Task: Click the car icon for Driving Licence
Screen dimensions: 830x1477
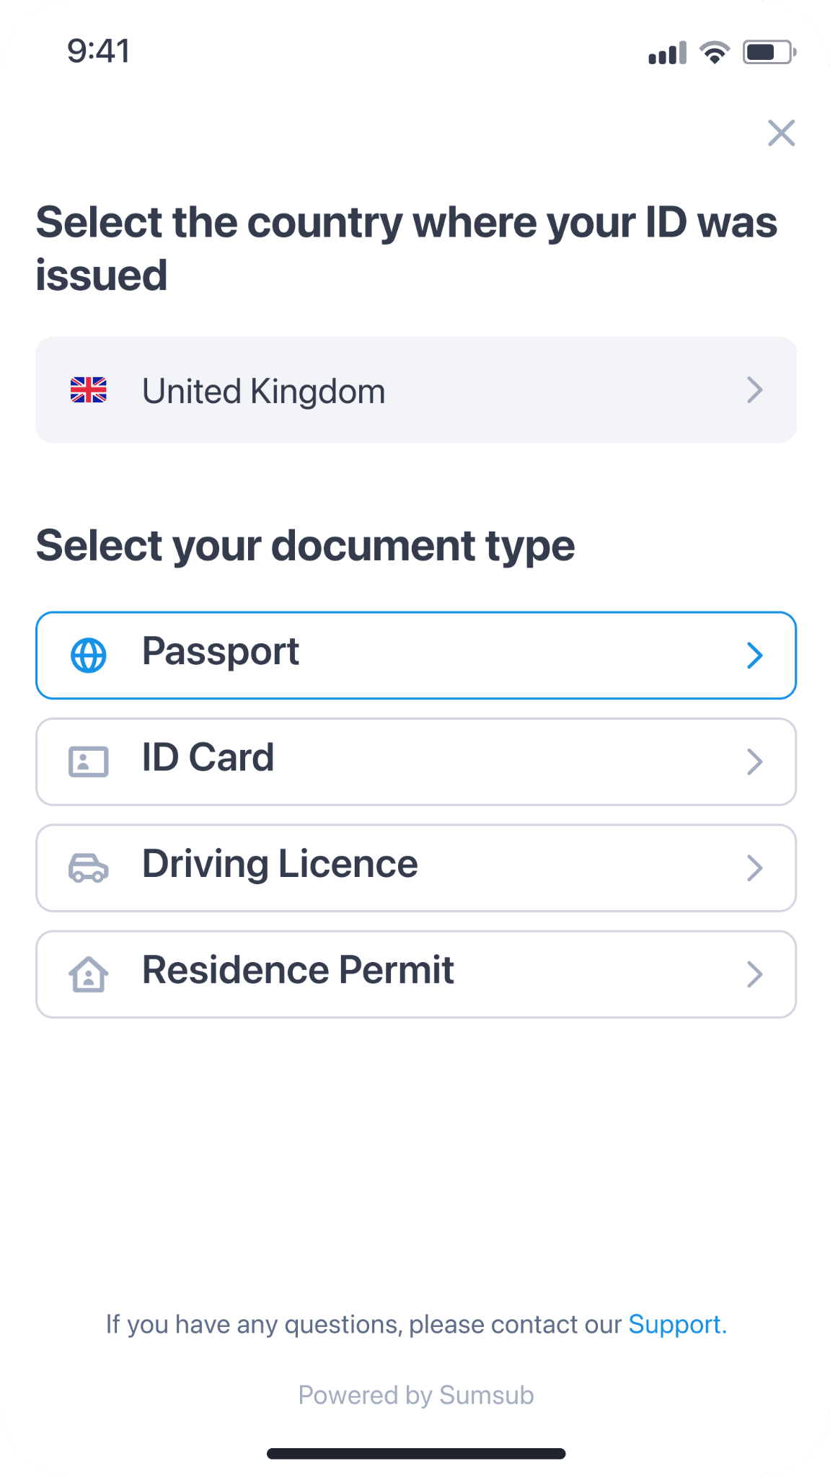Action: 89,868
